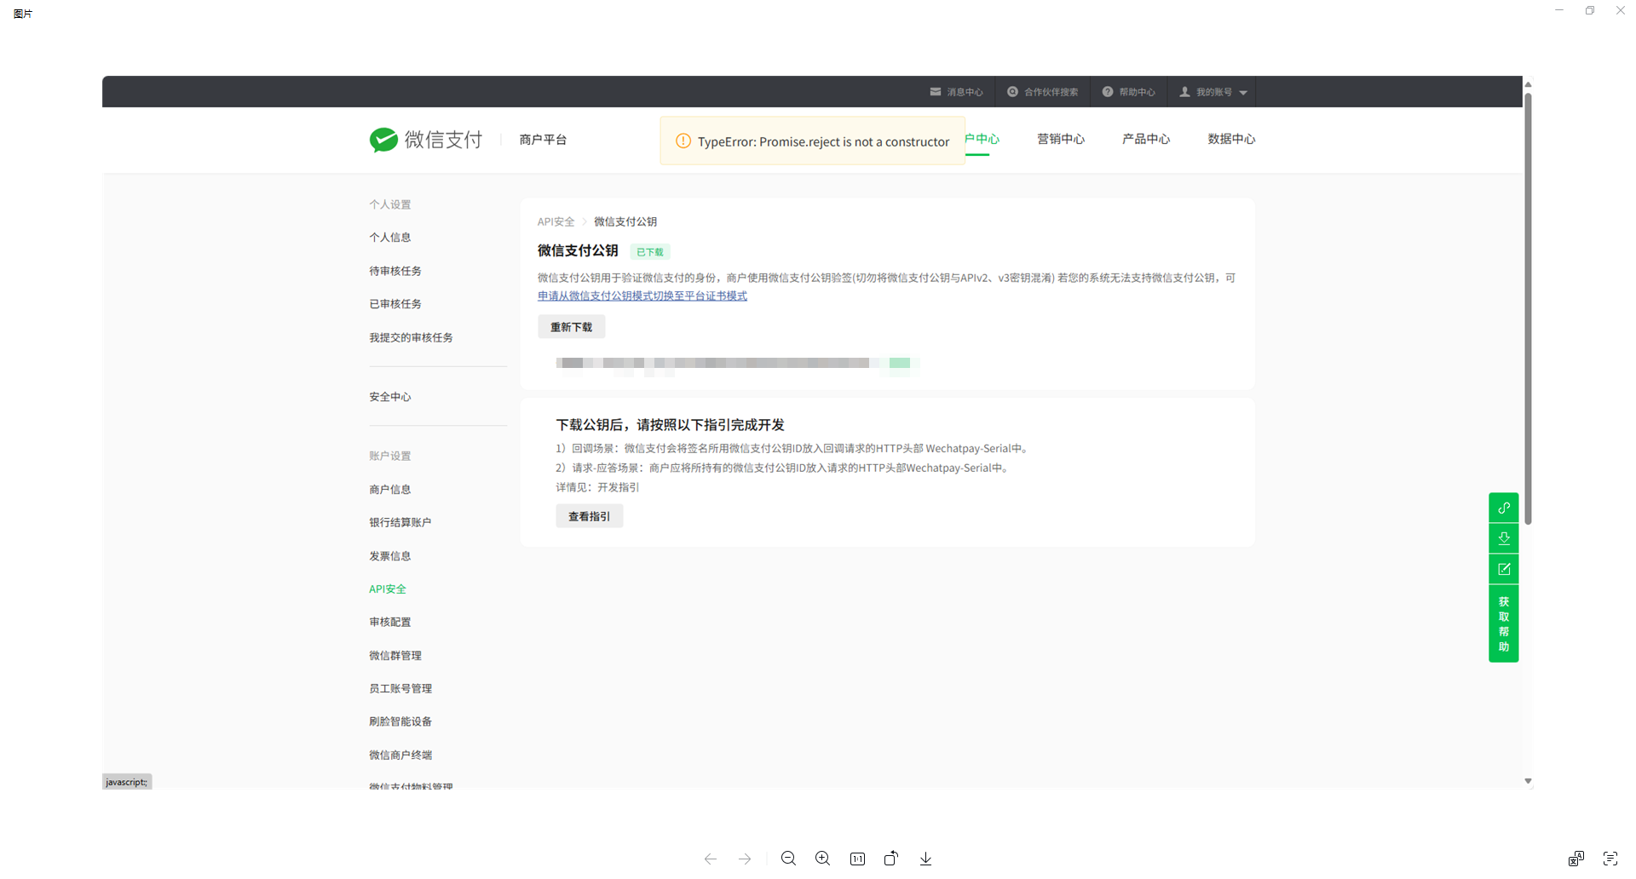
Task: Save the image with viewer download icon
Action: [925, 859]
